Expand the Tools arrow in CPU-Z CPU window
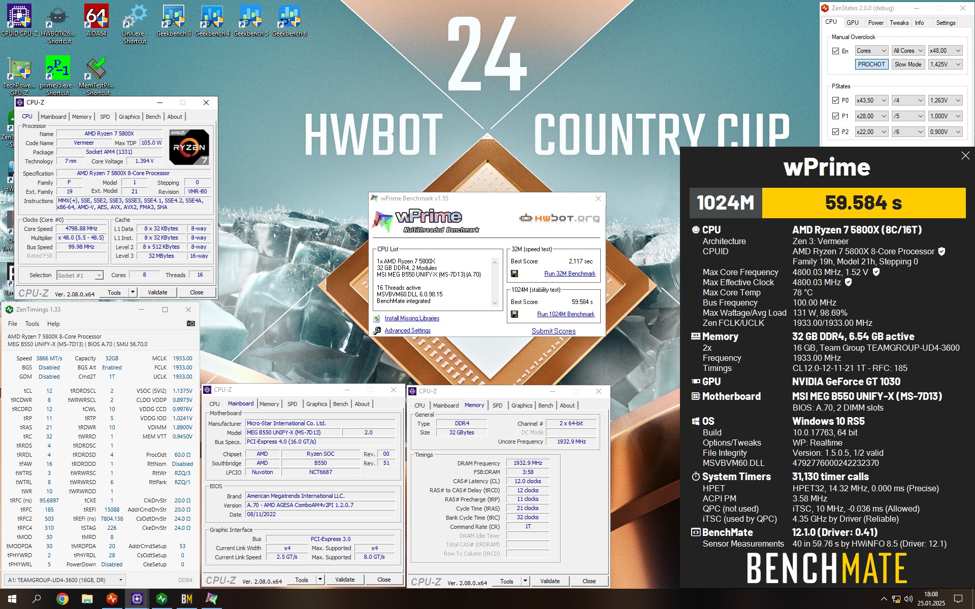The image size is (975, 609). click(x=133, y=292)
